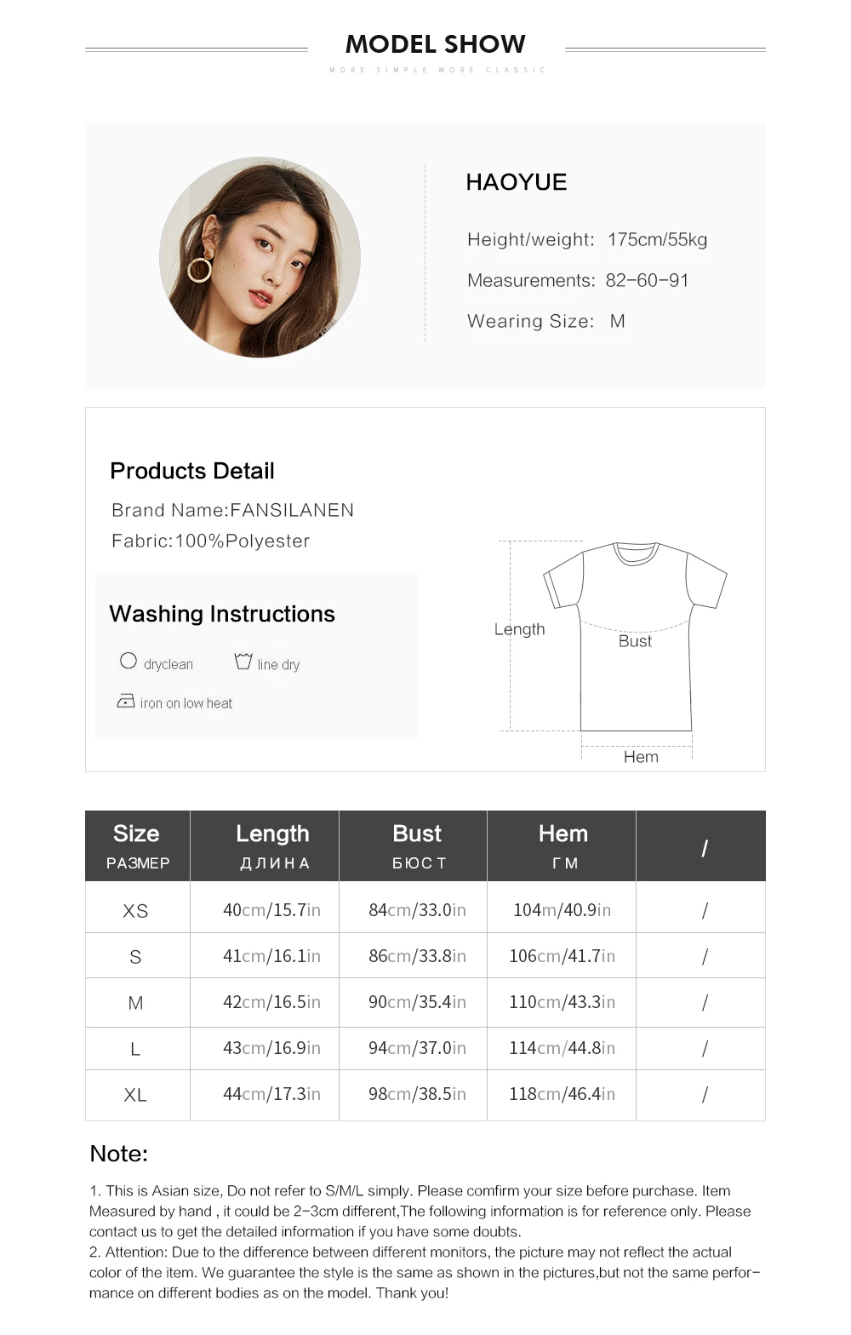Viewport: 851px width, 1335px height.
Task: Click the Hem label below the shirt
Action: pyautogui.click(x=641, y=757)
